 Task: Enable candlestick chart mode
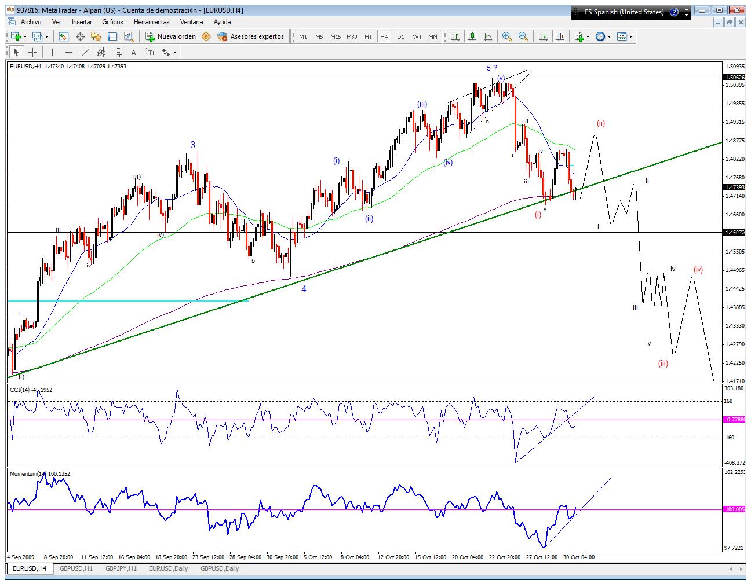[x=472, y=36]
